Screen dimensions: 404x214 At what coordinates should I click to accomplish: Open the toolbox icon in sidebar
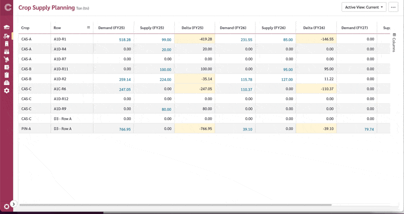[7, 83]
